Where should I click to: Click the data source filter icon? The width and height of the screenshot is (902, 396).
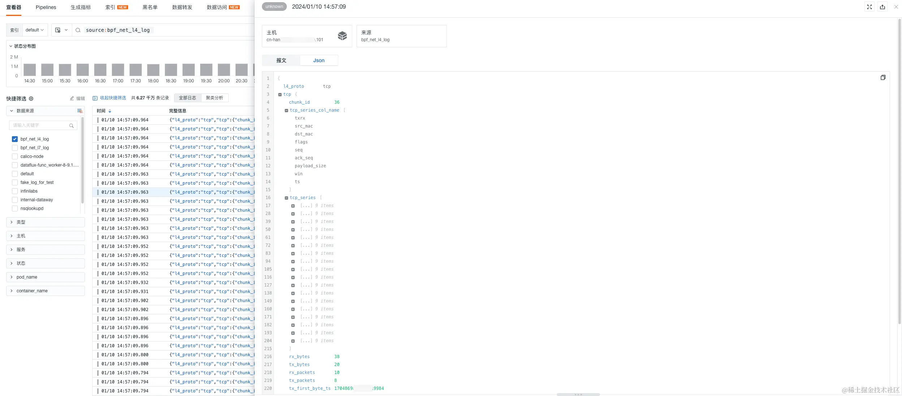pos(80,111)
